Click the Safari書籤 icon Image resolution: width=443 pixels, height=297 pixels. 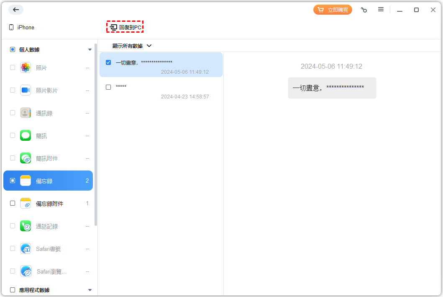(26, 249)
